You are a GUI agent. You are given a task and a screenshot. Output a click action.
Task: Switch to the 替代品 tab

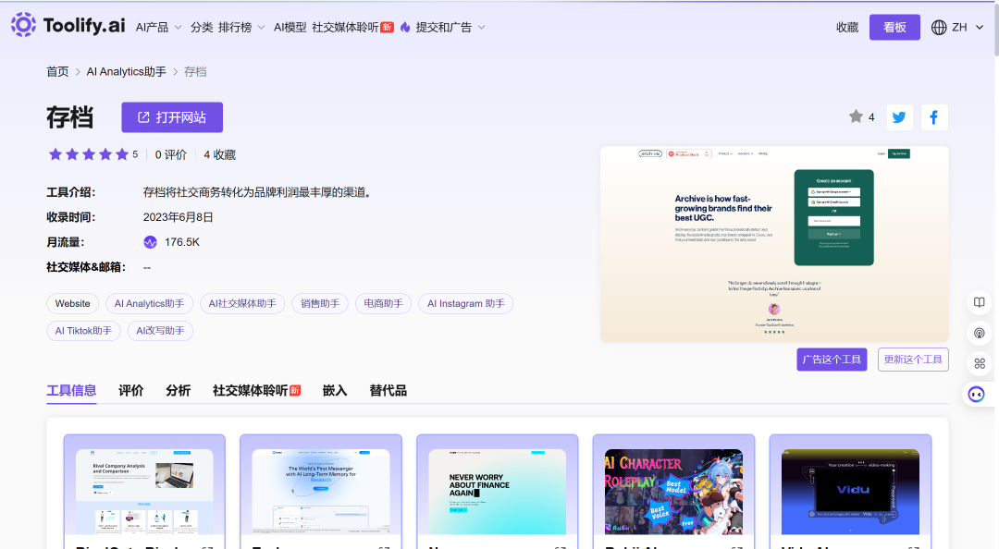[x=388, y=390]
